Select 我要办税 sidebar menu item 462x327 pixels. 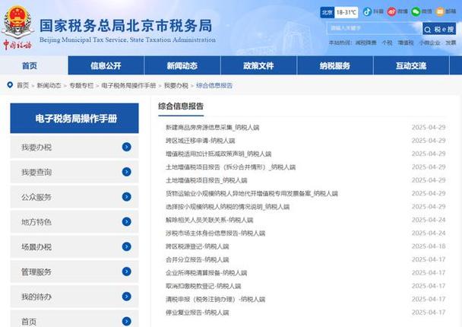click(x=74, y=147)
